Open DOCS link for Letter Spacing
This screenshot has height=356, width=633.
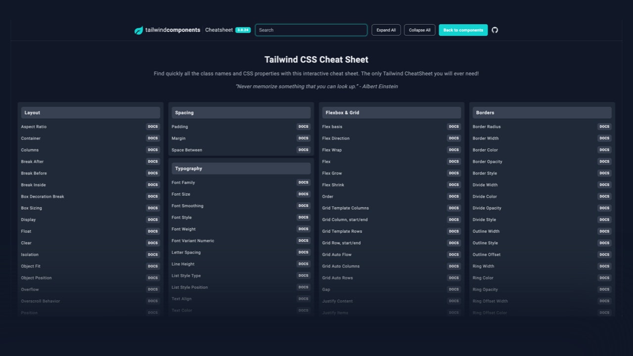(303, 252)
